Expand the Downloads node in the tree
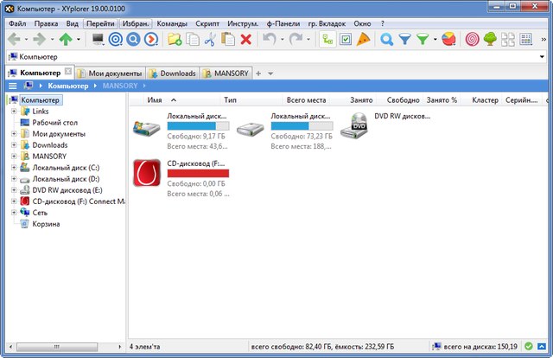Image resolution: width=553 pixels, height=358 pixels. pyautogui.click(x=14, y=145)
